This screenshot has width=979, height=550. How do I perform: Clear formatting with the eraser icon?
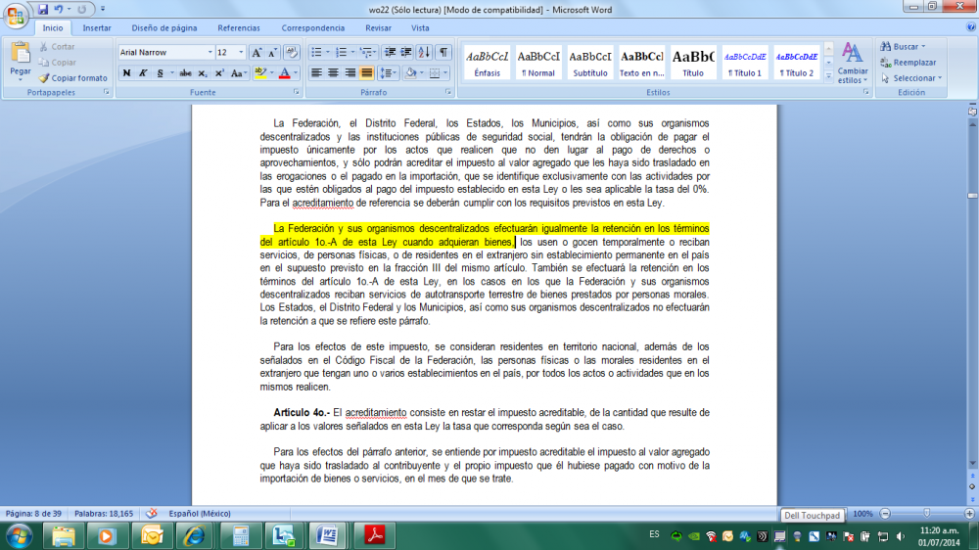click(x=291, y=53)
